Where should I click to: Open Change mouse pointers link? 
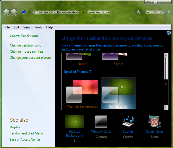27,52
